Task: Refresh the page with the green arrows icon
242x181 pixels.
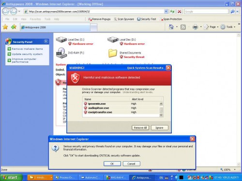Action: (172, 12)
